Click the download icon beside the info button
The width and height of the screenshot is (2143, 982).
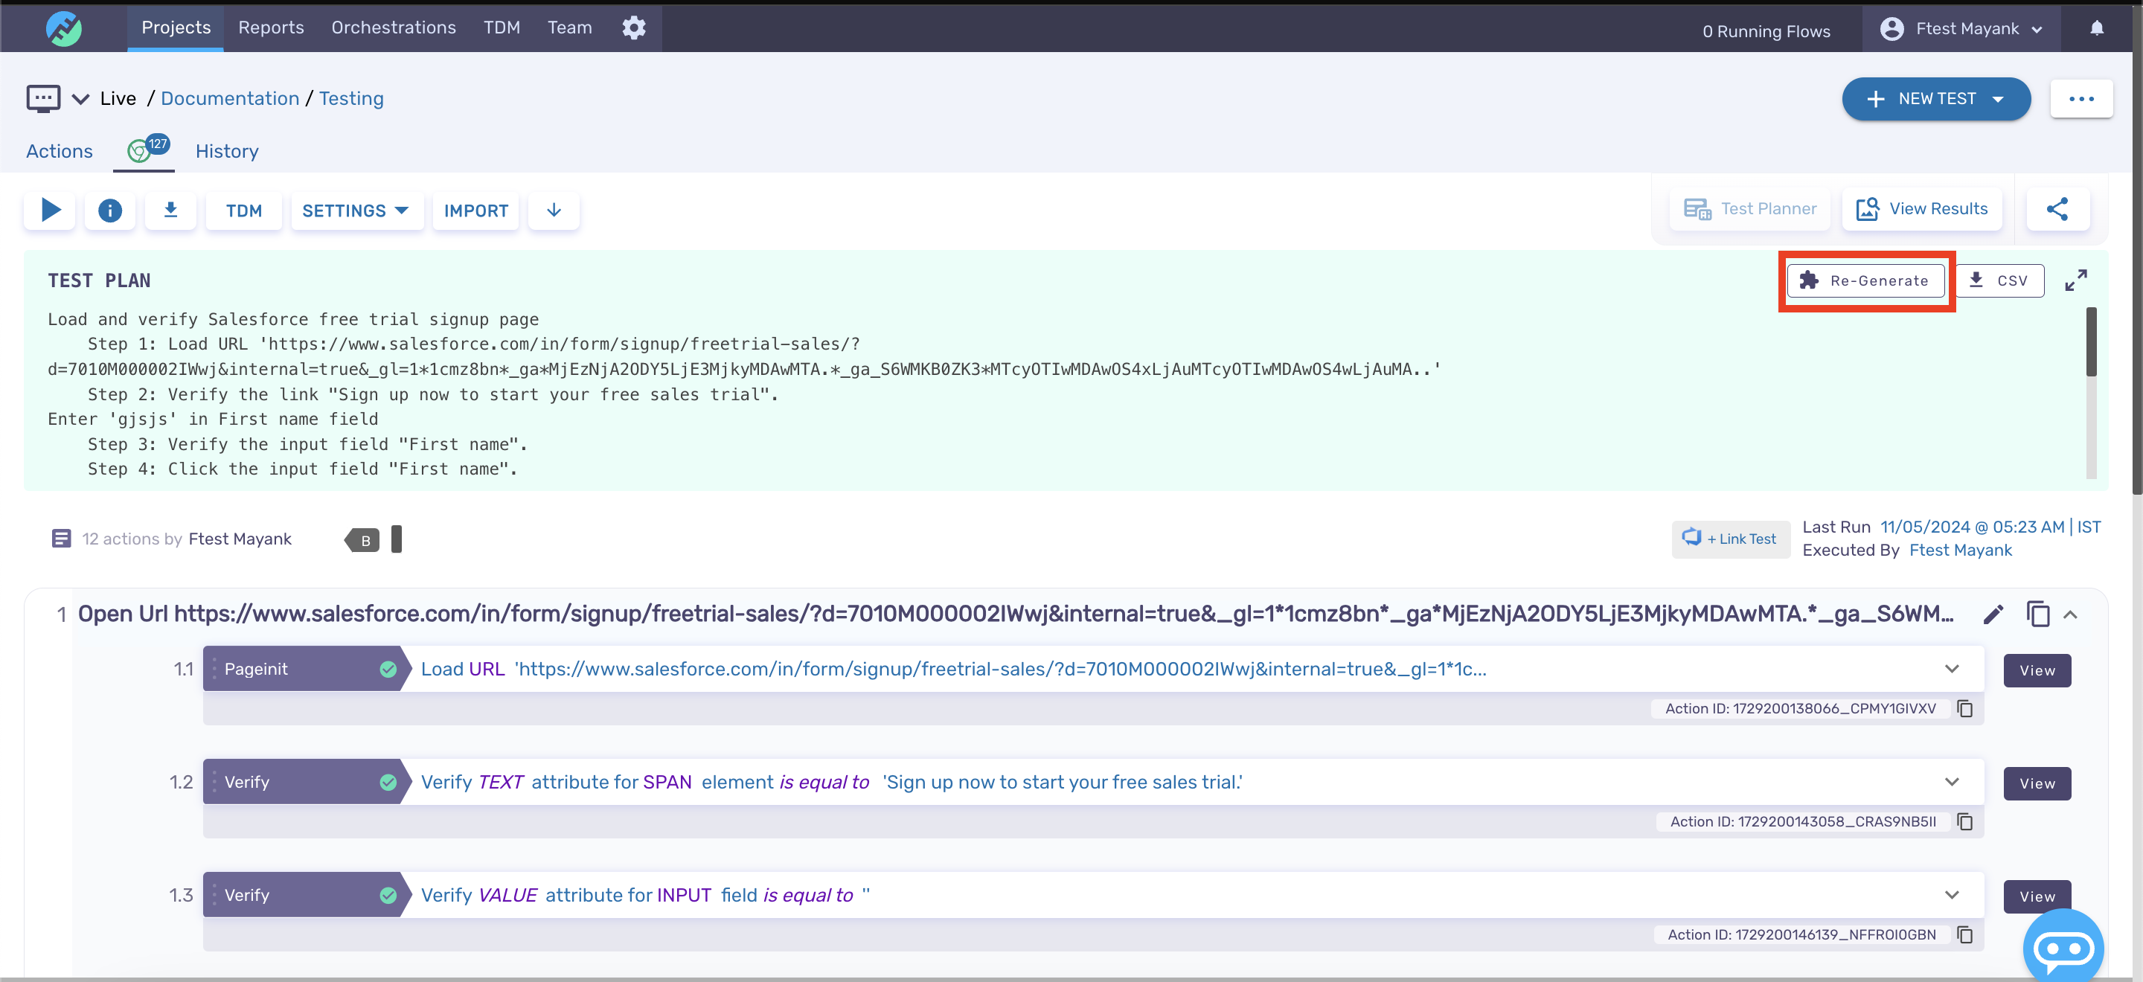pos(170,210)
